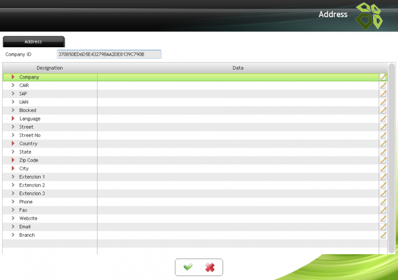
Task: Click the pencil edit icon for Branch row
Action: [x=383, y=235]
